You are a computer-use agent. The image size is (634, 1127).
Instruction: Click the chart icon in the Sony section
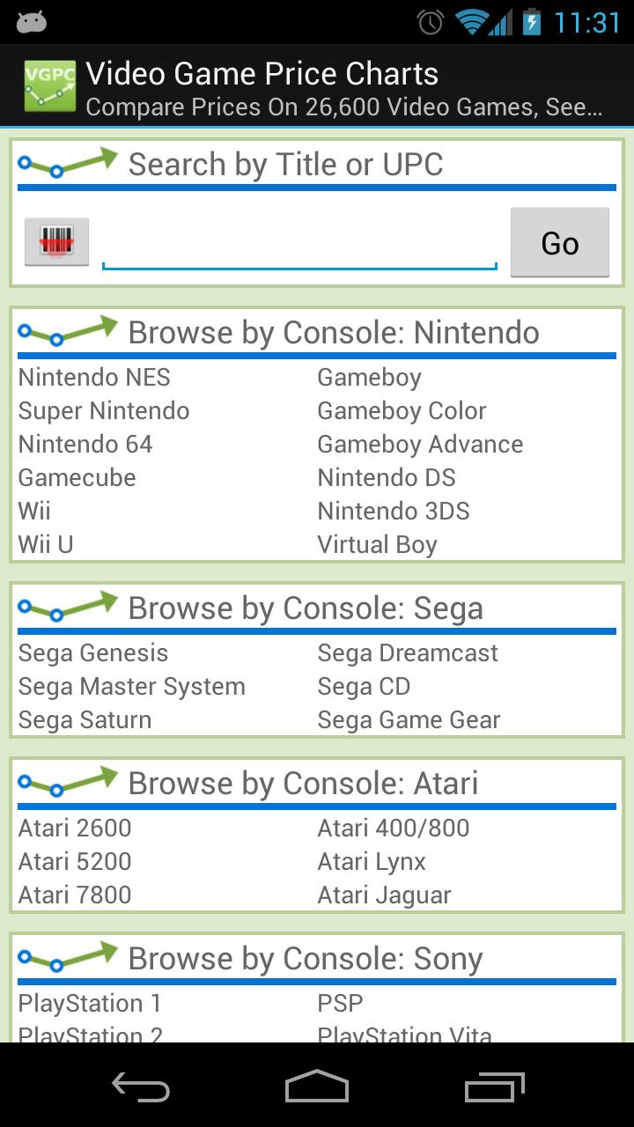pos(69,956)
